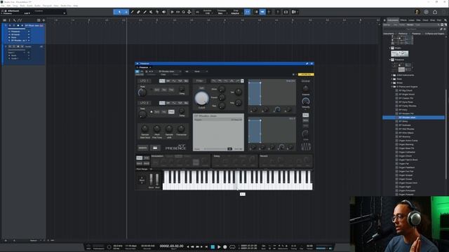Select the Paint tool in toolbar
Image resolution: width=449 pixels, height=252 pixels.
coord(145,12)
